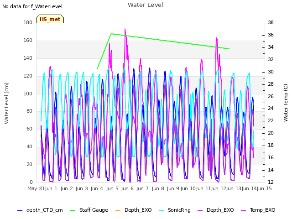Click the blue depth_CTD_cm legend swatch
The width and height of the screenshot is (292, 219).
point(20,211)
